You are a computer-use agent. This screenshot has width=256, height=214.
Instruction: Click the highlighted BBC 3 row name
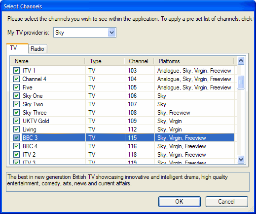[x=30, y=138]
